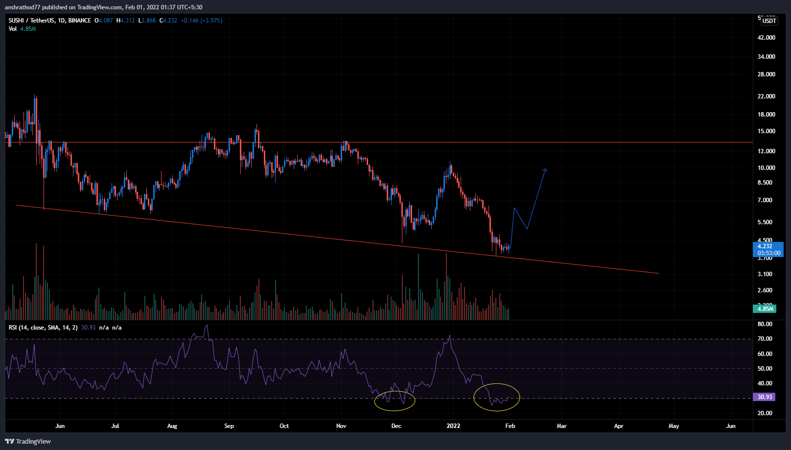791x450 pixels.
Task: Click the green 4.85M volume axis label
Action: click(765, 309)
